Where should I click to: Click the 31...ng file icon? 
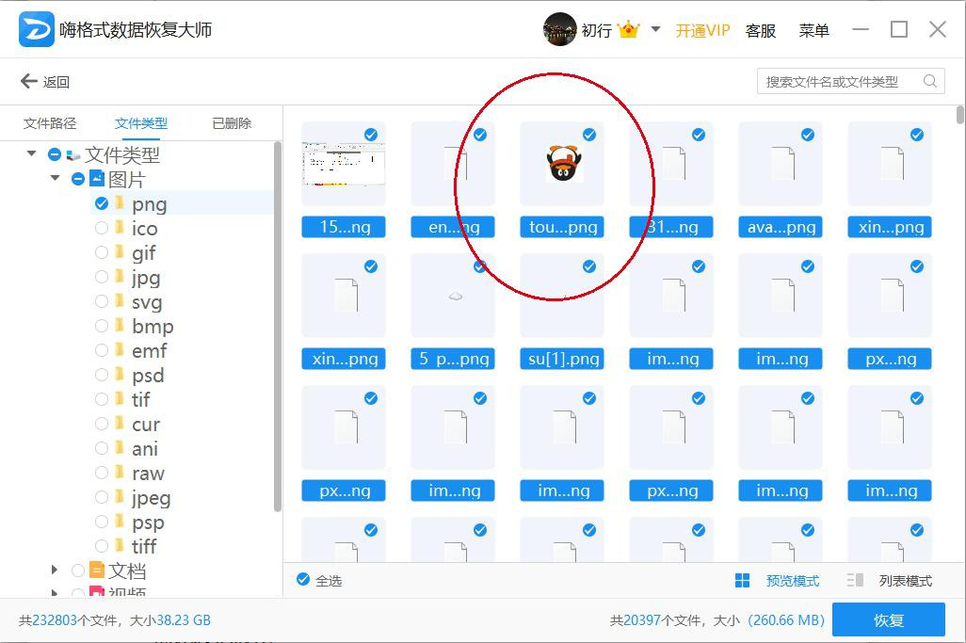click(x=673, y=163)
